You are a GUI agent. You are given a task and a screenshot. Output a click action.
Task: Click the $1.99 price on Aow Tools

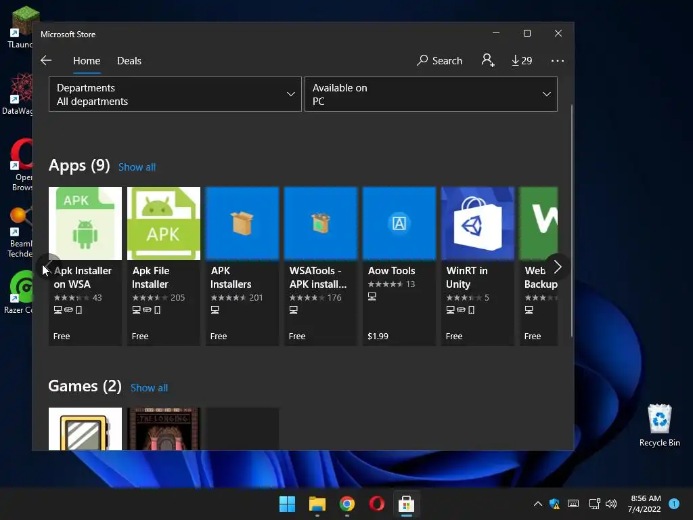click(x=378, y=336)
